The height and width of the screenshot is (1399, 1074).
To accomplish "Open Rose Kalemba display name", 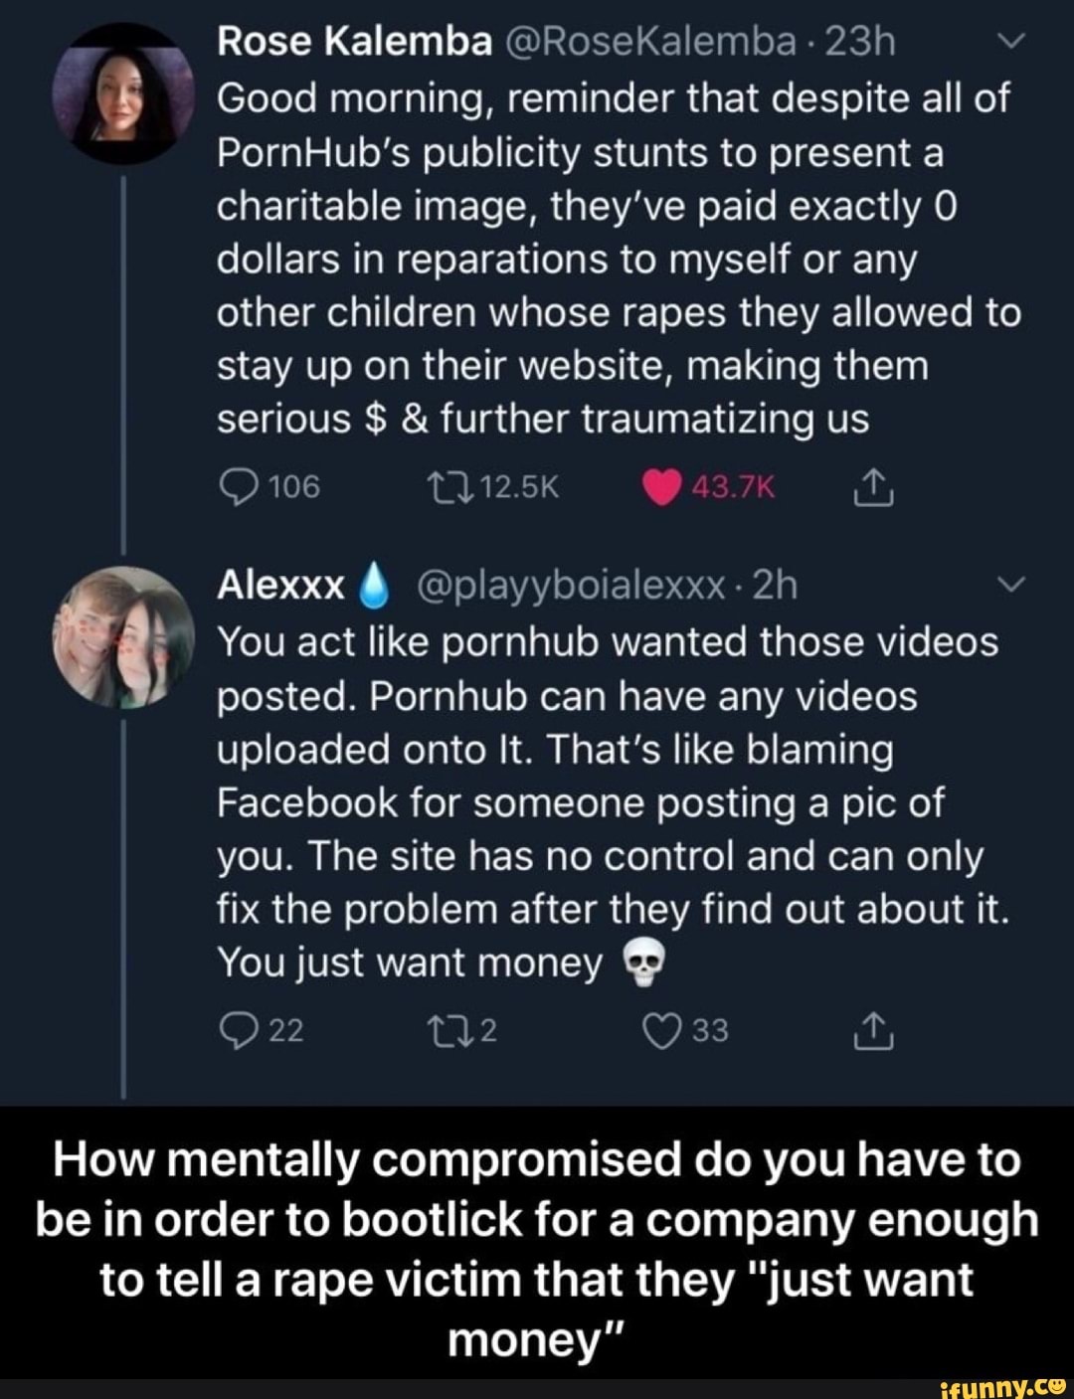I will tap(355, 42).
